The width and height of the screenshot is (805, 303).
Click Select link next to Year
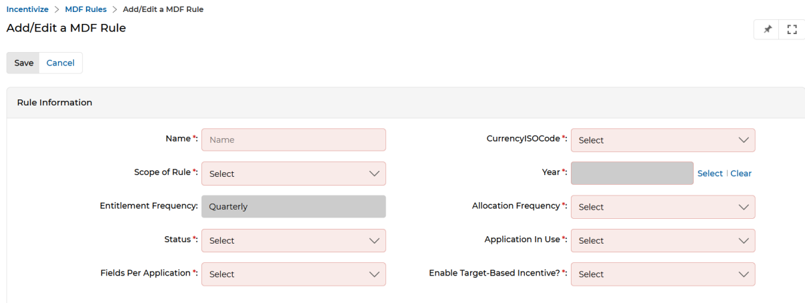[x=710, y=174]
